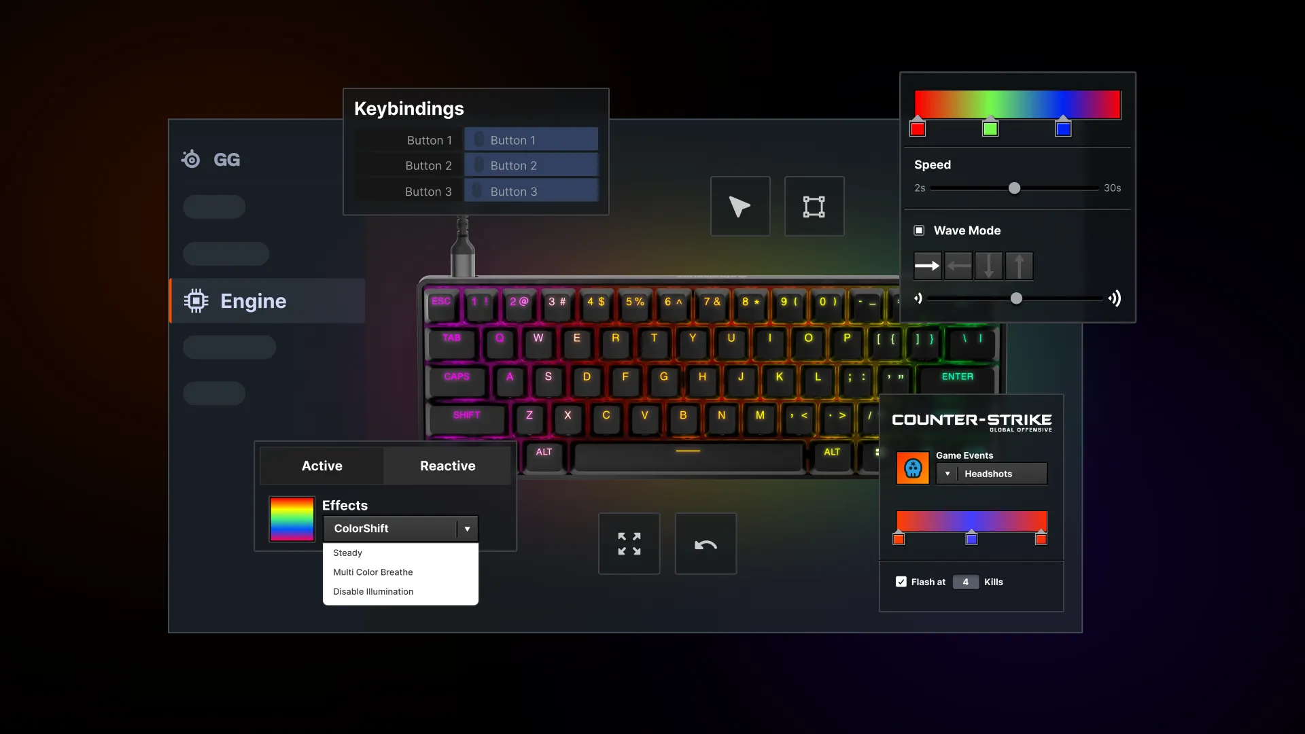1305x734 pixels.
Task: Click the SteelSeries GG logo icon
Action: coord(191,159)
